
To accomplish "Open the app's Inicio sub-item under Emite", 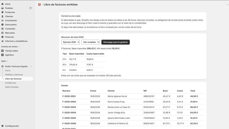I will click(8, 71).
